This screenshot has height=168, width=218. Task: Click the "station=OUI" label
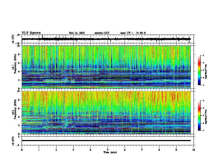click(102, 33)
